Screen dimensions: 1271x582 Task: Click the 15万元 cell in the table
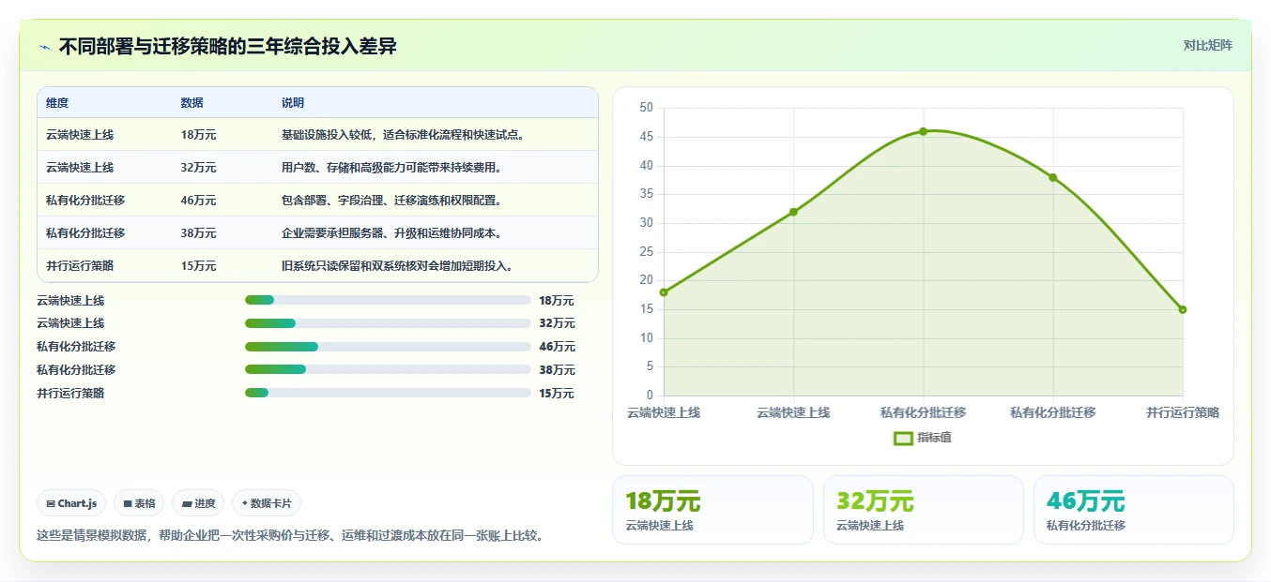[x=198, y=266]
